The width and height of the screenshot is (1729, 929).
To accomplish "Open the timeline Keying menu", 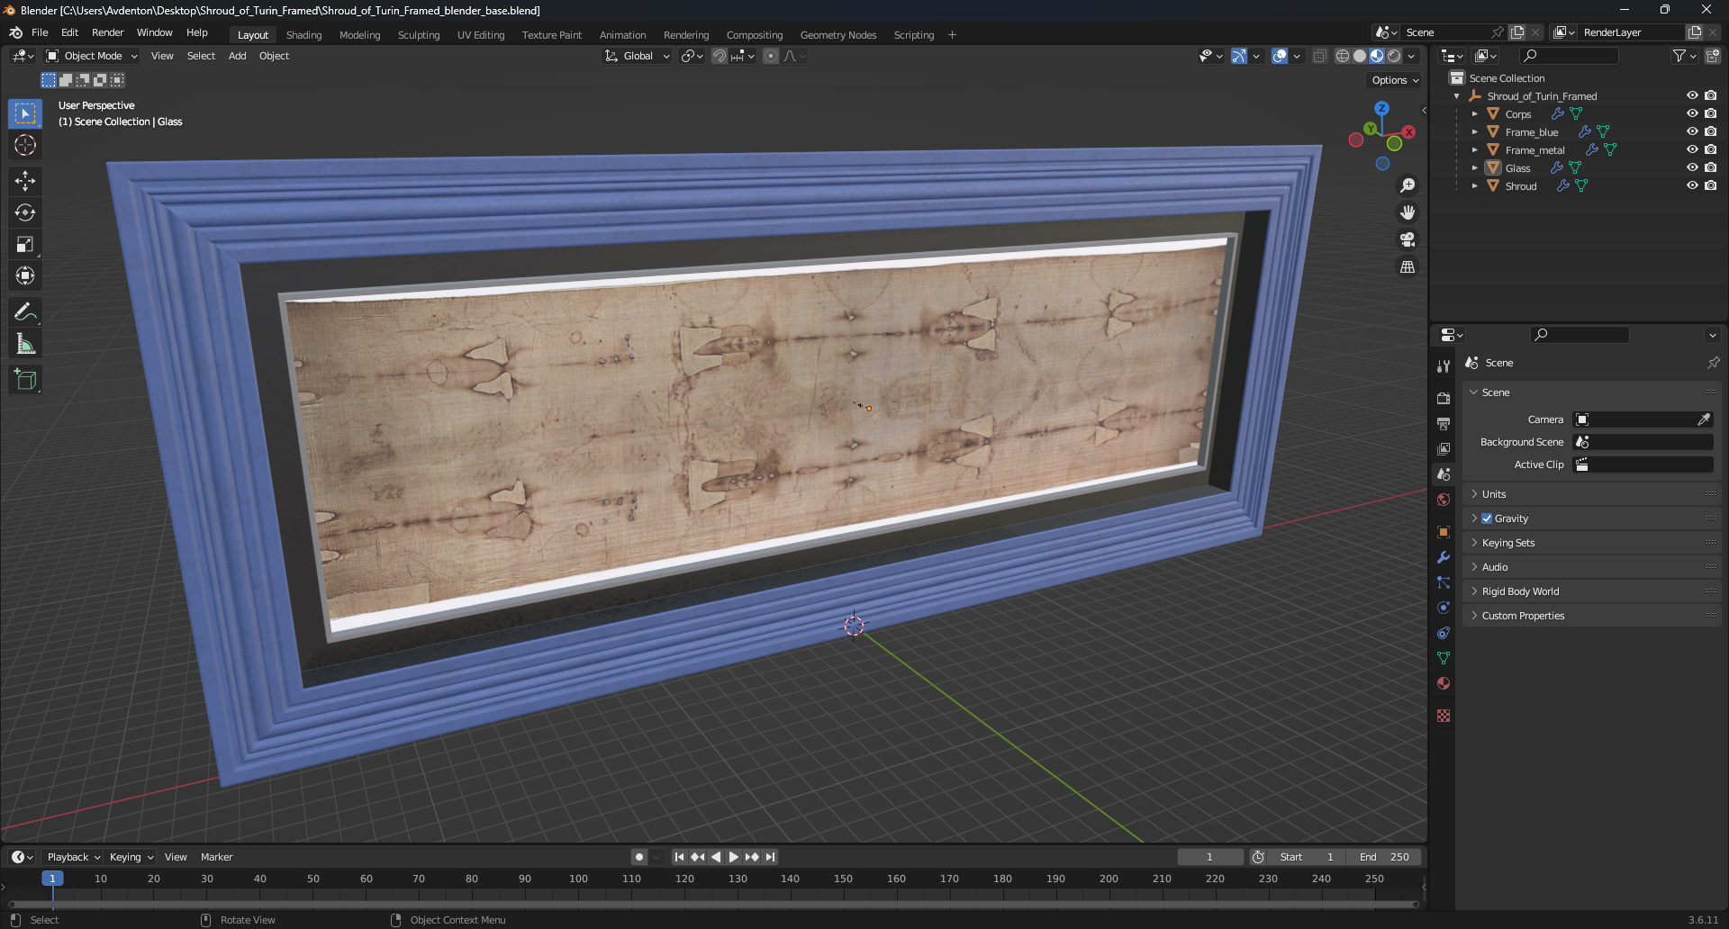I will pyautogui.click(x=131, y=857).
